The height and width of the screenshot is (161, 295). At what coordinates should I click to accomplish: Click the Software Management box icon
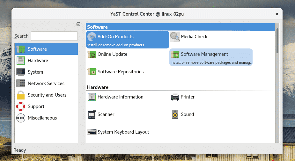click(175, 54)
